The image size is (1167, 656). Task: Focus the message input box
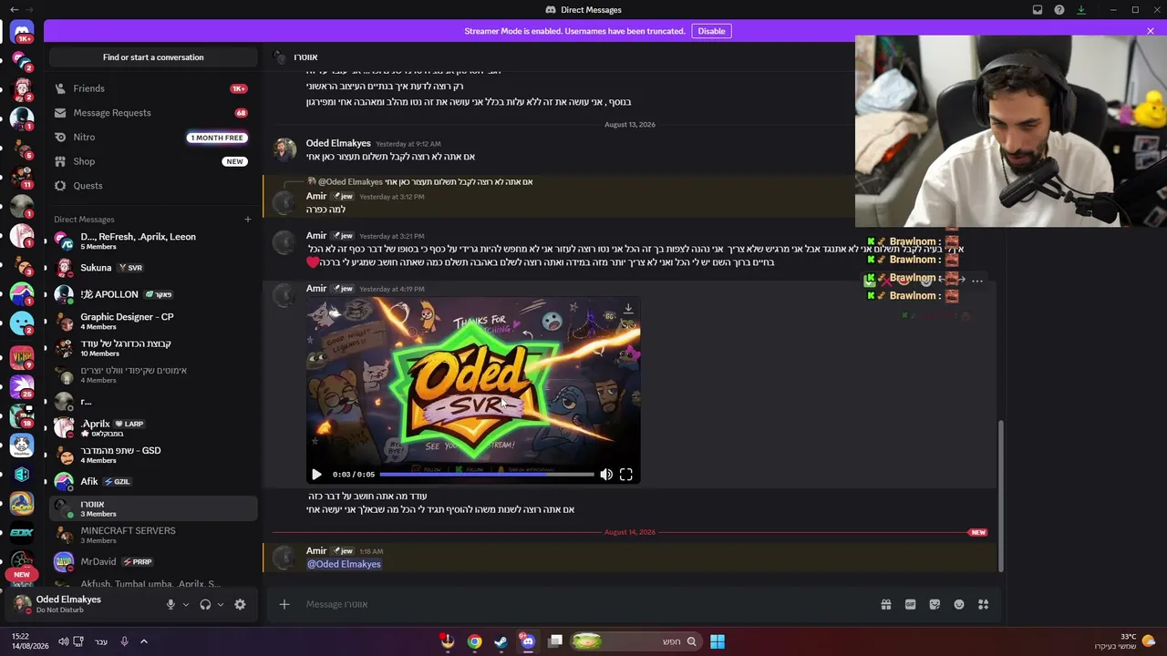click(583, 604)
